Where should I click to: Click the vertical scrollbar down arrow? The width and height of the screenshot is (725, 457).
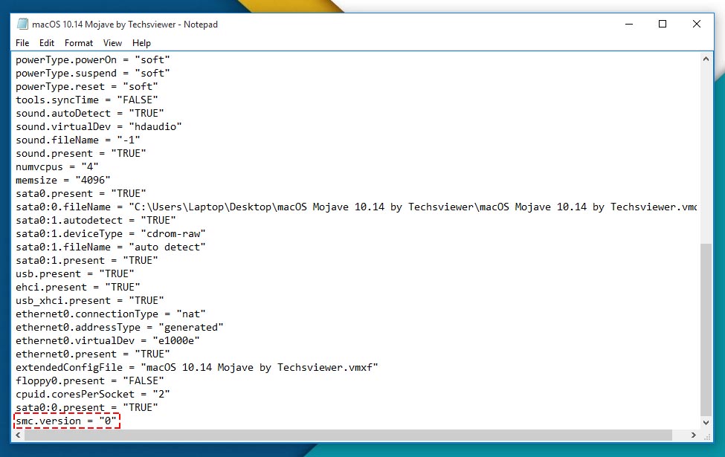[706, 422]
